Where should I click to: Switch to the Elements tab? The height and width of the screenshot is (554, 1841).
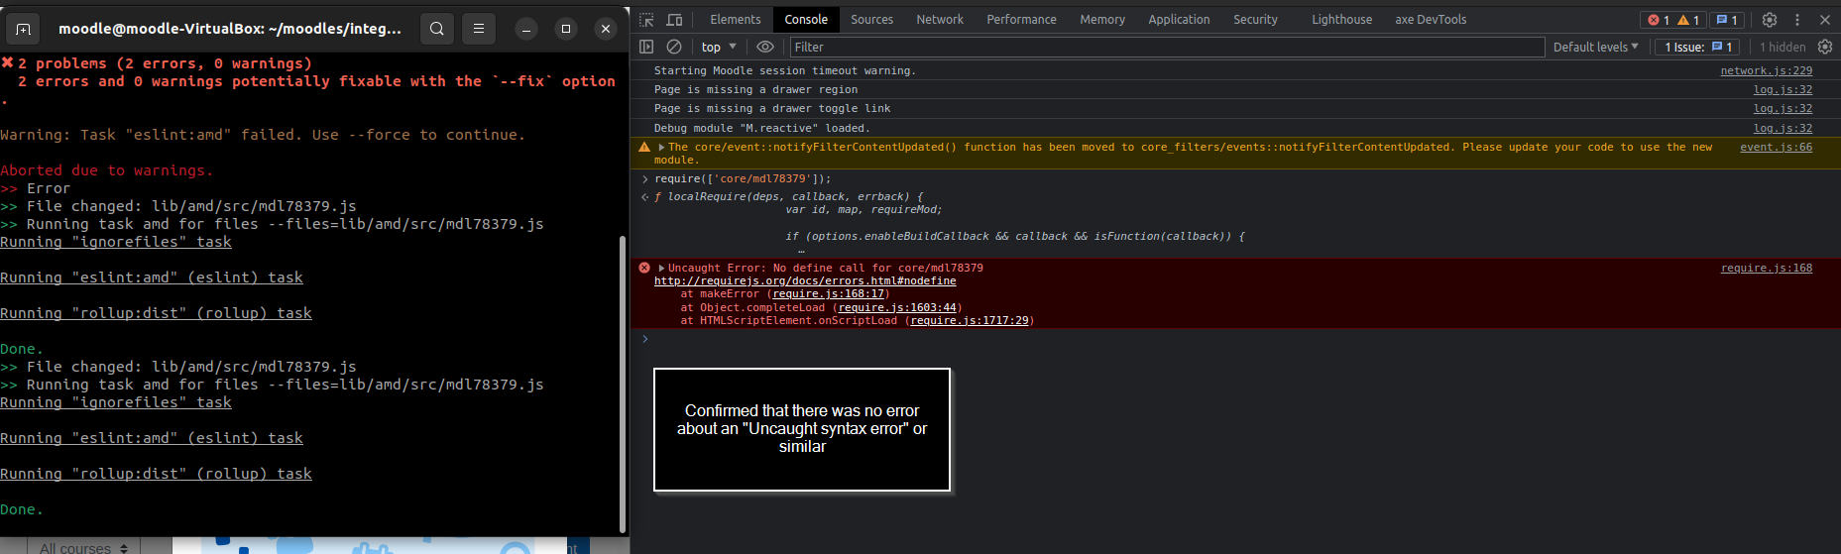click(736, 20)
